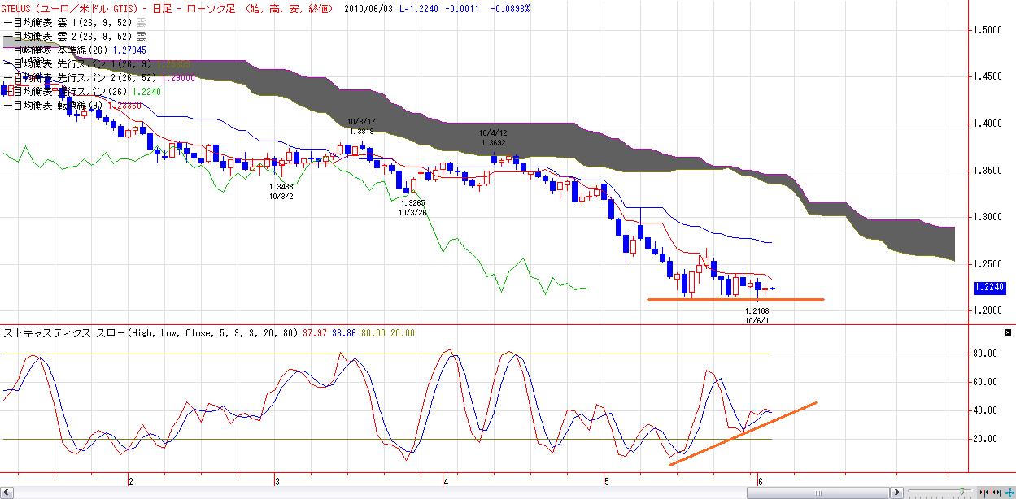Close the stochastics panel with its X button
Screen dimensions: 1016x499
click(x=1008, y=333)
